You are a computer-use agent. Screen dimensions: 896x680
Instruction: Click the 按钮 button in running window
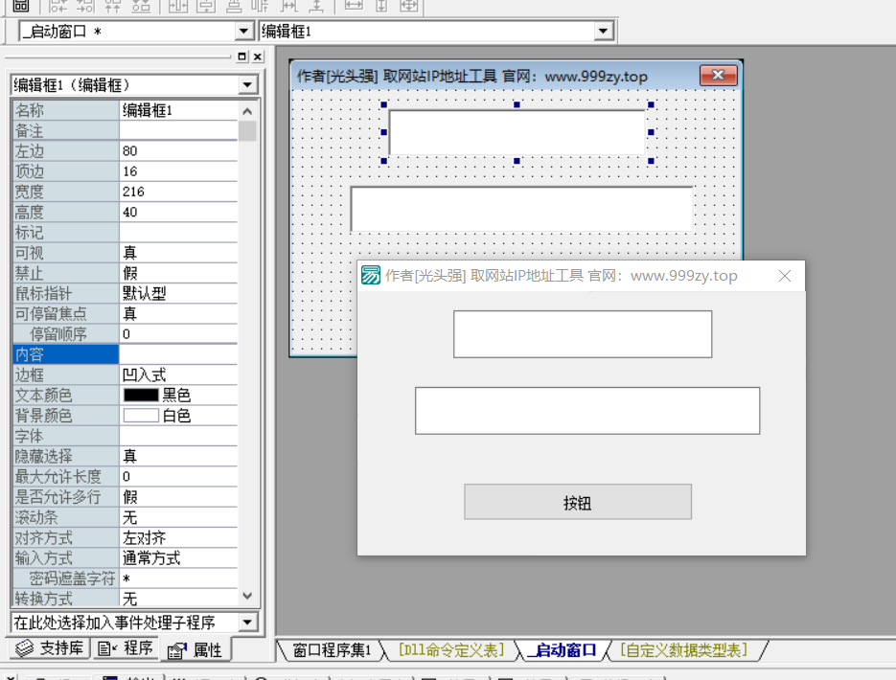578,502
